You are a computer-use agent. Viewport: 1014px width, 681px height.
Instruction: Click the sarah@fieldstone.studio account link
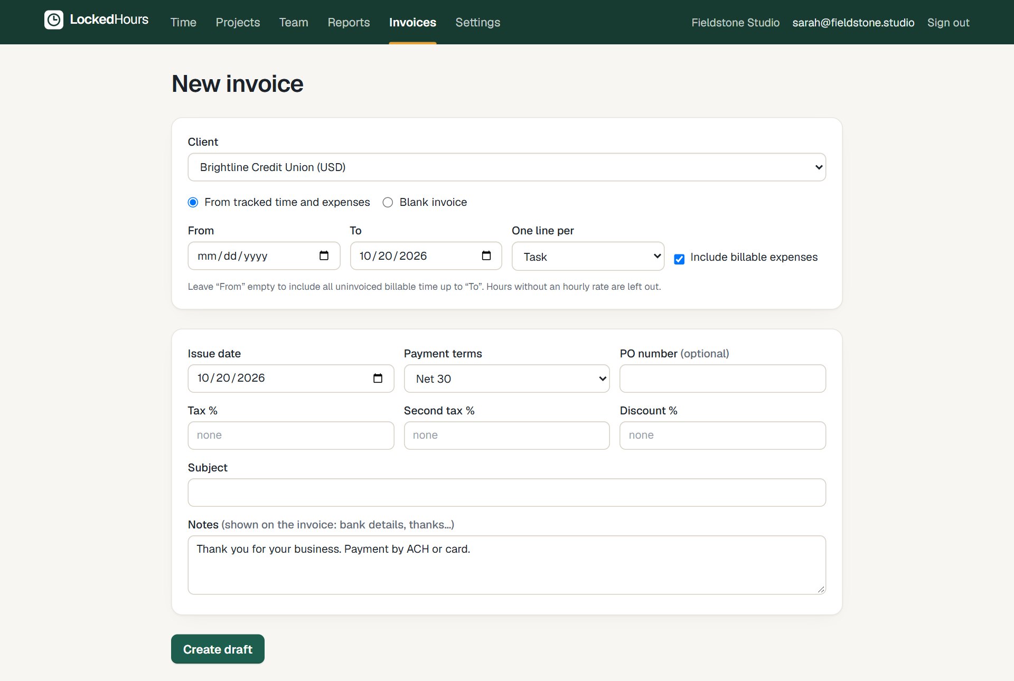tap(853, 22)
